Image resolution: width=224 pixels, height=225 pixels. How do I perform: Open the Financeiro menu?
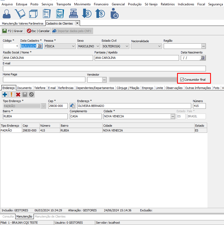(101, 4)
